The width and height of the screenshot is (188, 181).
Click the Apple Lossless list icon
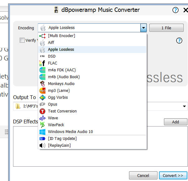pyautogui.click(x=42, y=50)
